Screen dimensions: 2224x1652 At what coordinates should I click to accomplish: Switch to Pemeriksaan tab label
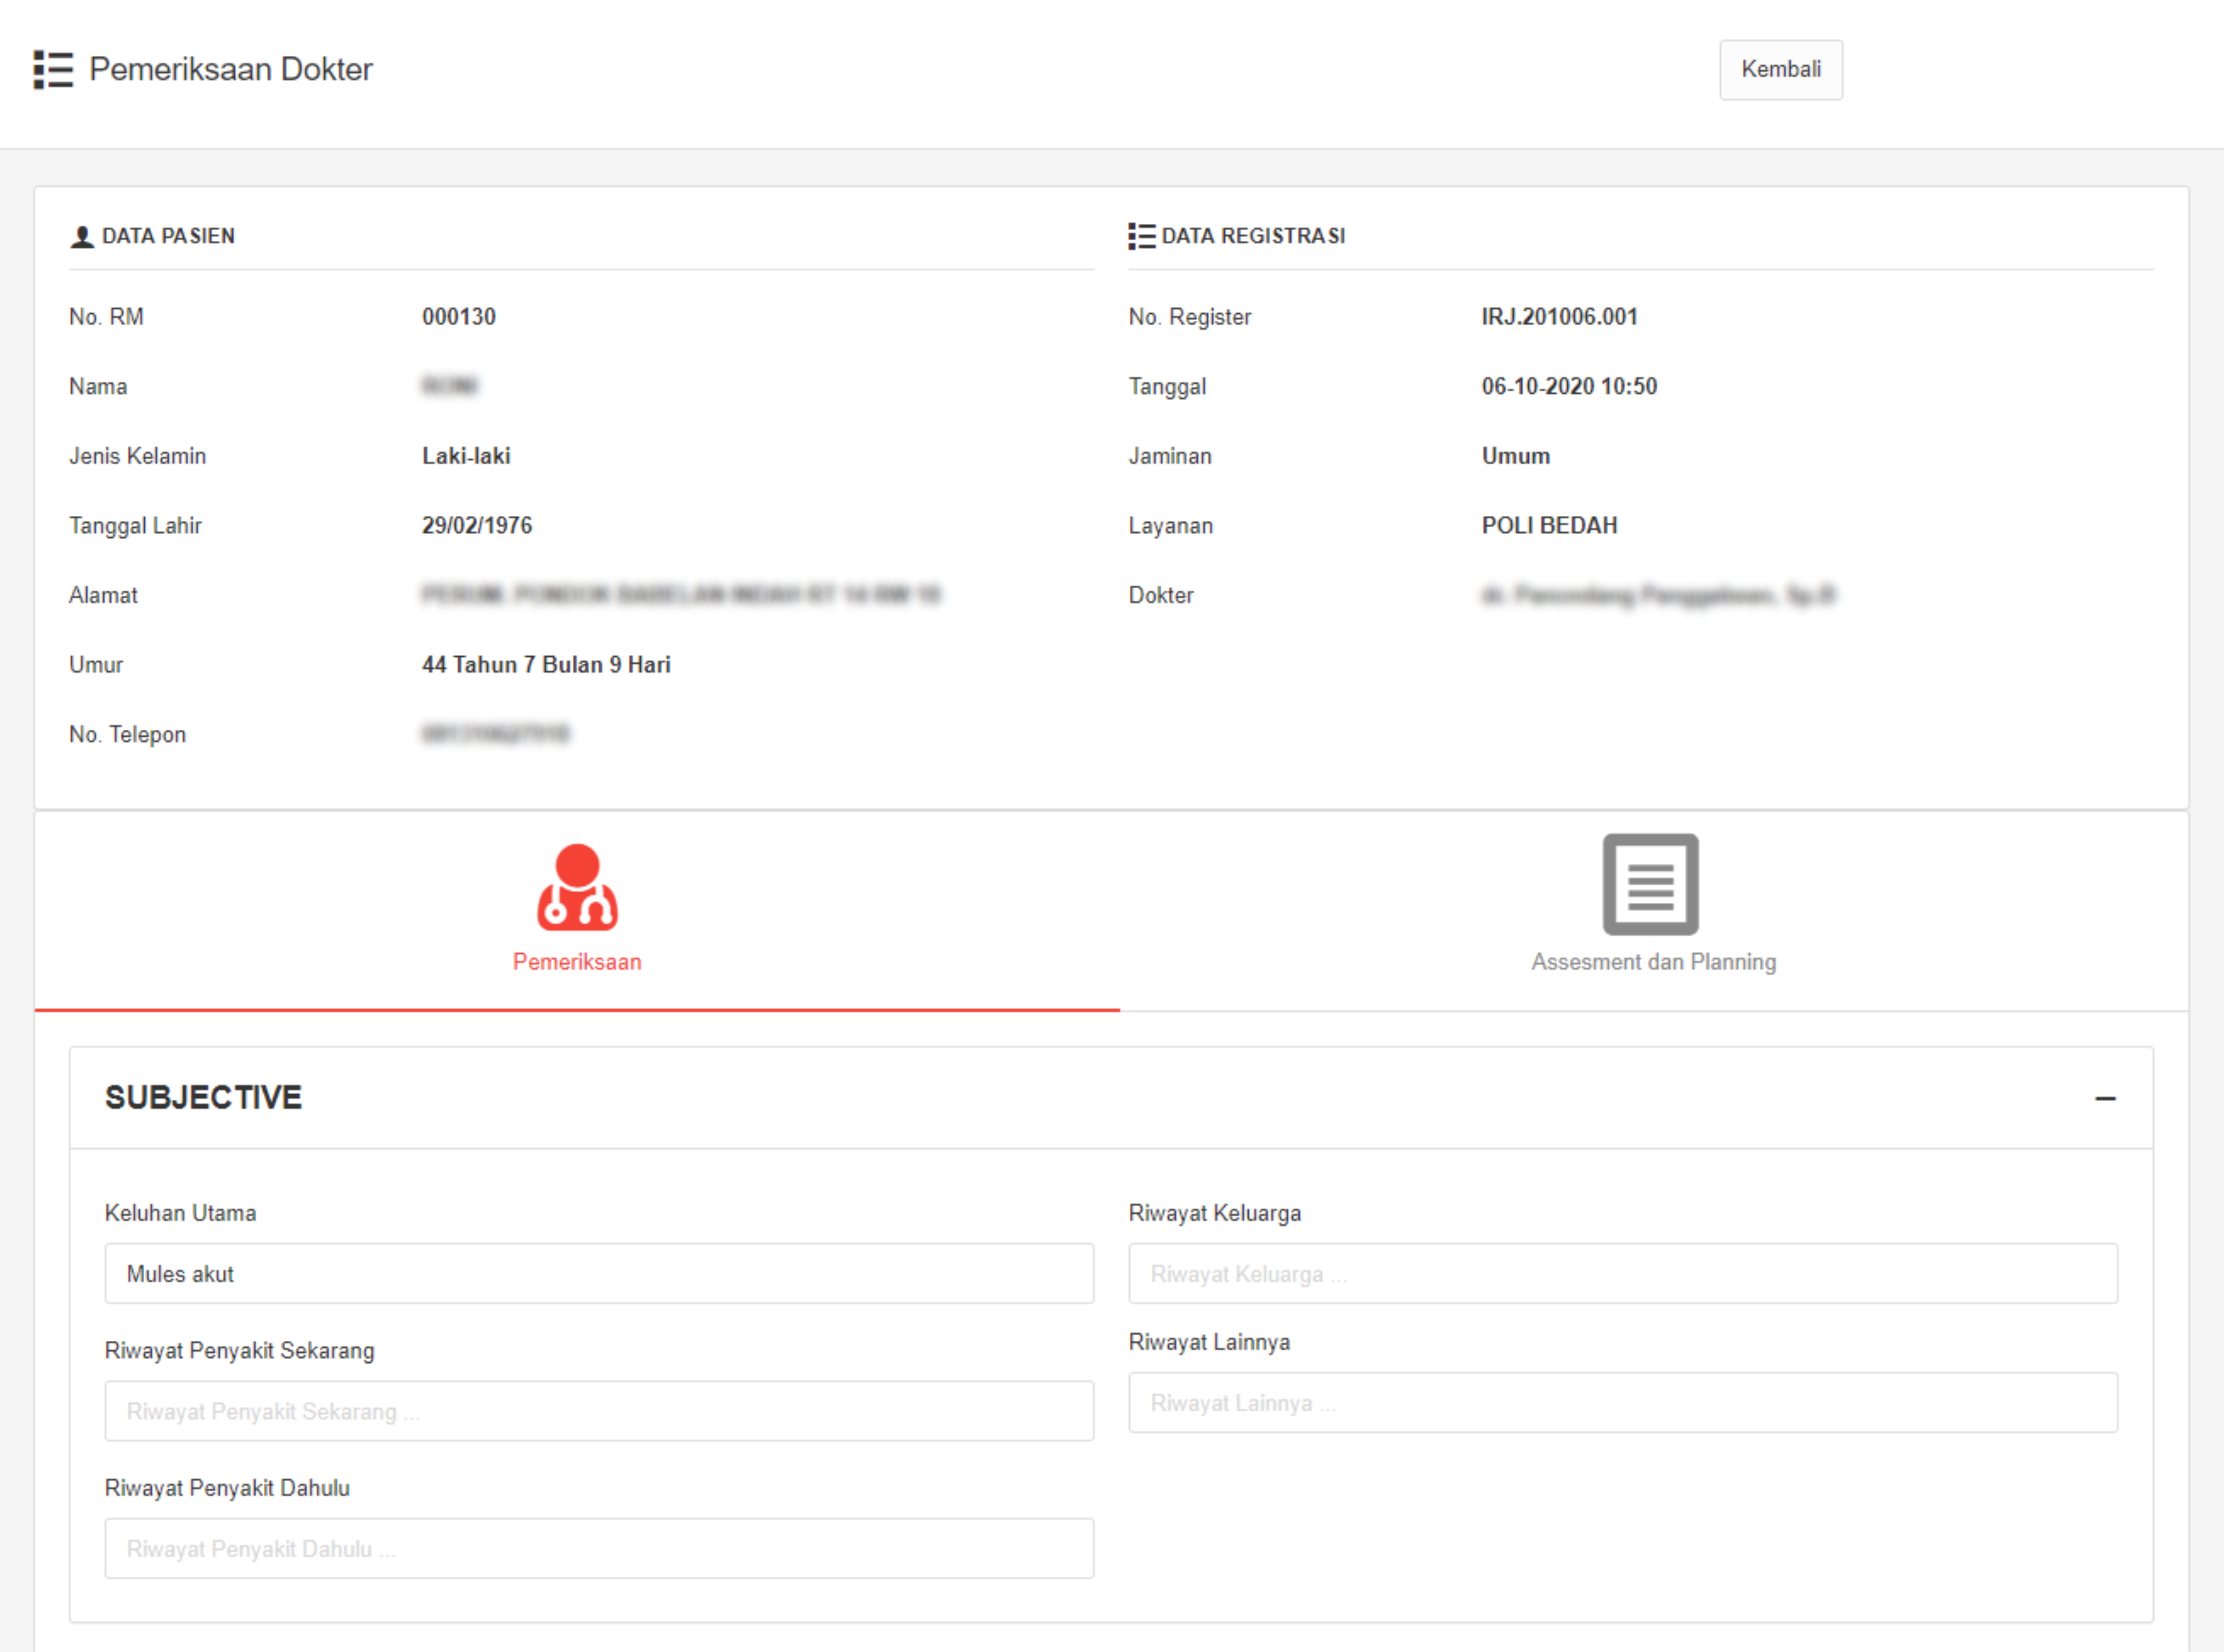[577, 962]
